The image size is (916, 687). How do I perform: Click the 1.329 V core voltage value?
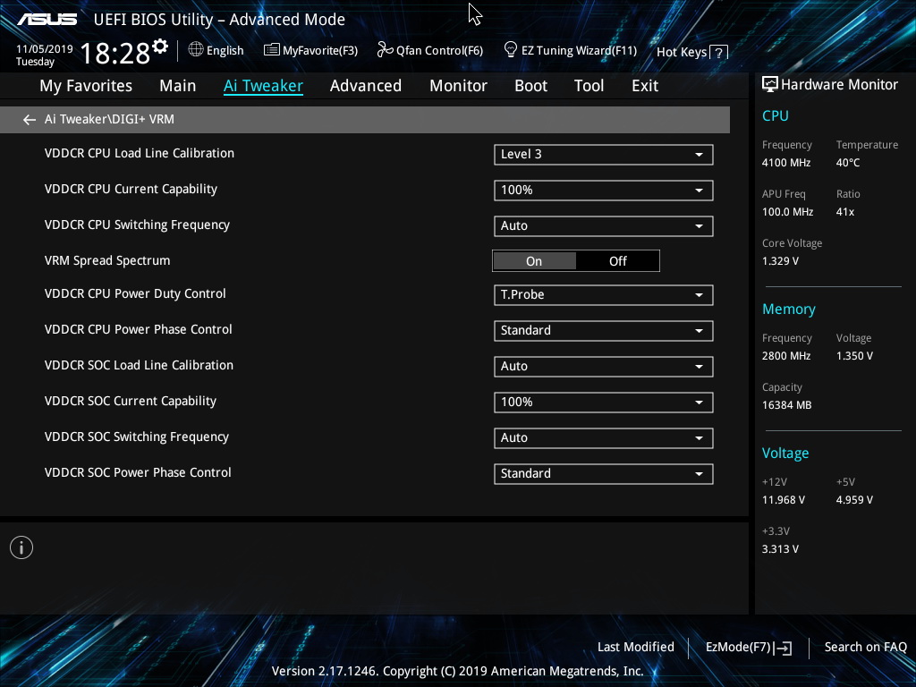coord(780,261)
